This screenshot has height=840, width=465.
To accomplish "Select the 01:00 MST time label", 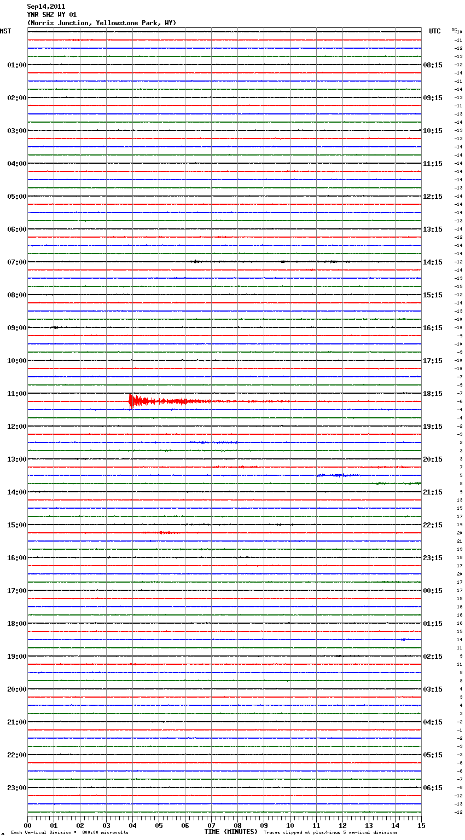I will coord(16,65).
